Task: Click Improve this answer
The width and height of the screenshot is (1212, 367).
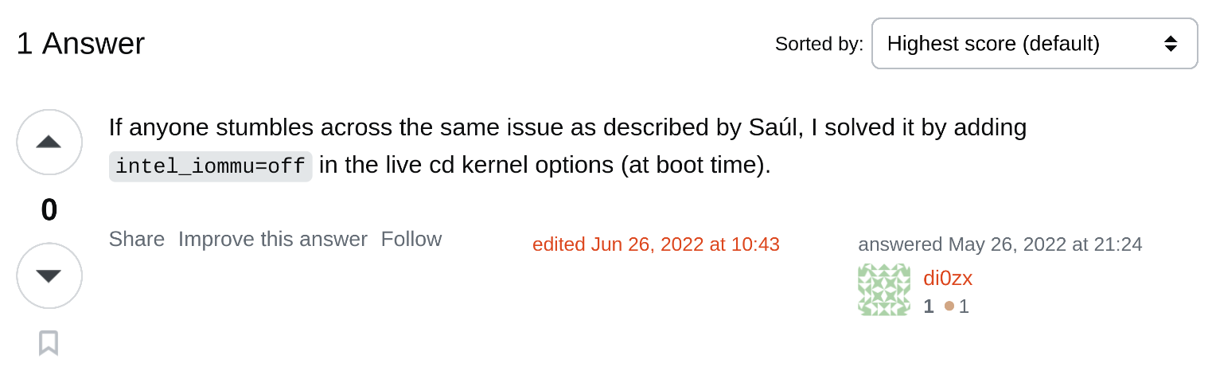Action: [x=273, y=239]
